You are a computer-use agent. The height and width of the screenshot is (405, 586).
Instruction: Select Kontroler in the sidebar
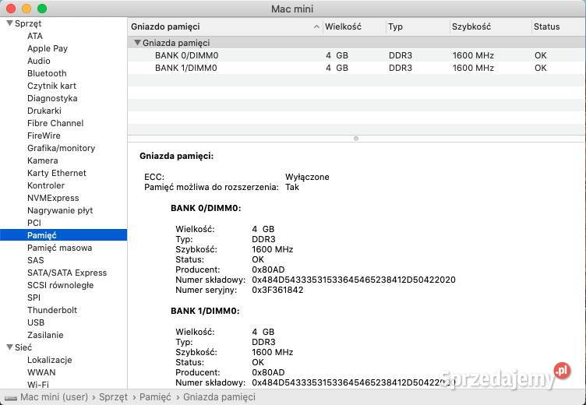pyautogui.click(x=46, y=185)
